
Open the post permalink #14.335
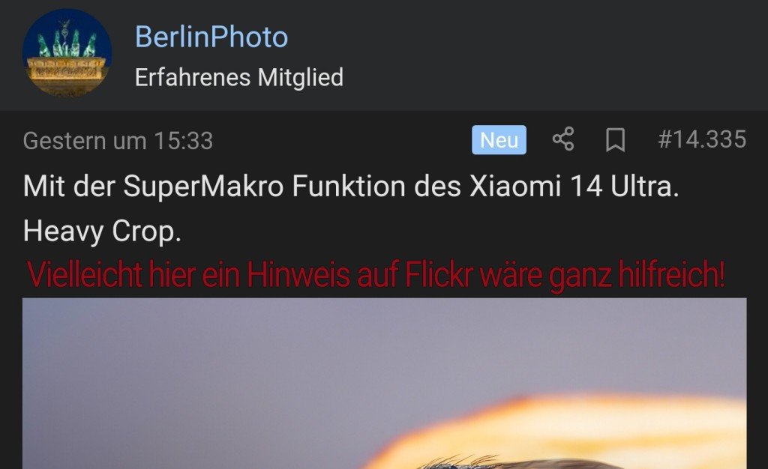tap(702, 139)
